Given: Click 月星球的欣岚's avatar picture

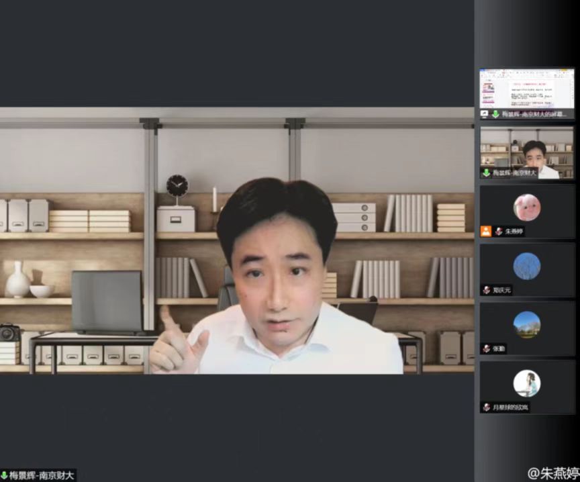Looking at the screenshot, I should 527,383.
